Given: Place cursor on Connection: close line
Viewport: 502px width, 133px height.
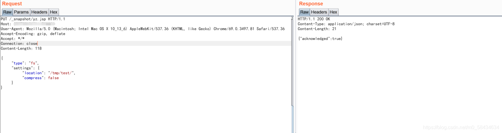Looking at the screenshot, I should [19, 44].
